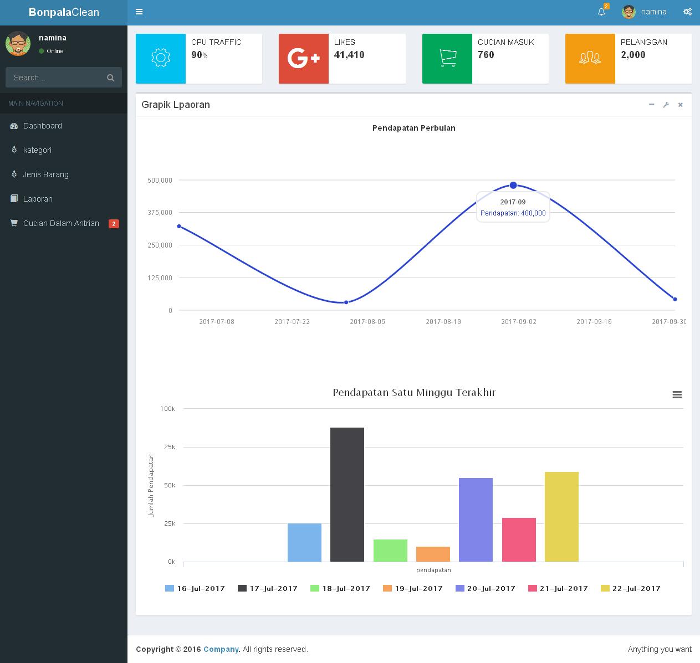Open control settings gears icon
The width and height of the screenshot is (700, 663).
point(687,12)
